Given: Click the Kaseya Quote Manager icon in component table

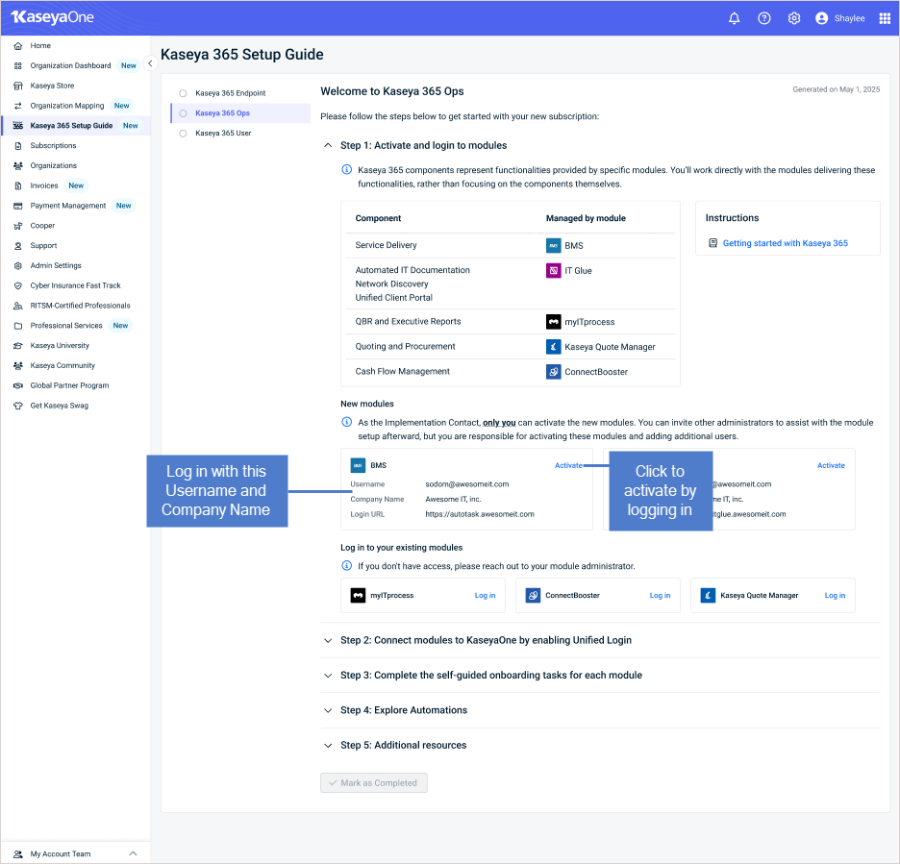Looking at the screenshot, I should pos(553,347).
